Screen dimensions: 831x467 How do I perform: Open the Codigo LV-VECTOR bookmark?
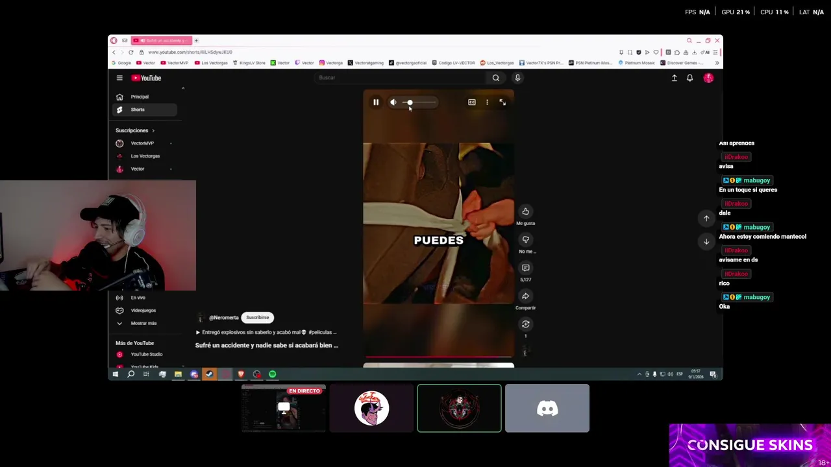453,63
